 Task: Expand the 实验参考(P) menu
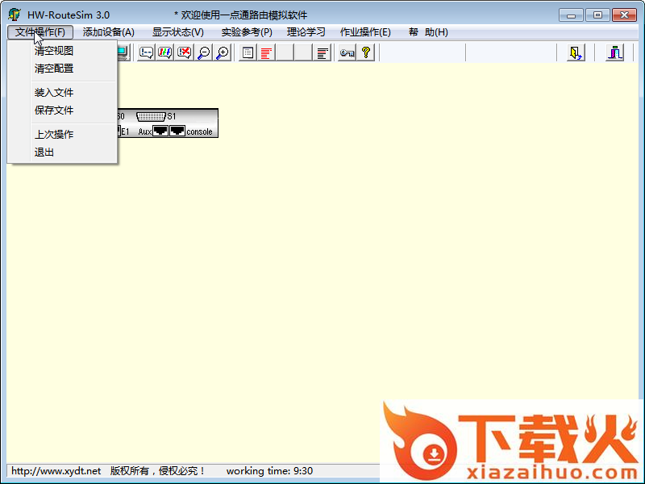[x=247, y=32]
